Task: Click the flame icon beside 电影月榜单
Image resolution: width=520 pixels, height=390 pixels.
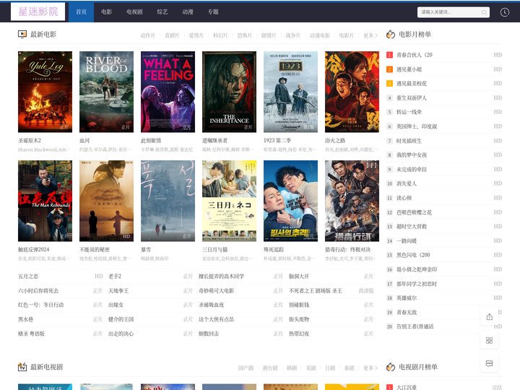Action: tap(391, 34)
